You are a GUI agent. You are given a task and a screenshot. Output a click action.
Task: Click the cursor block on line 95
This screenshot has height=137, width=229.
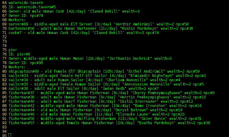(x=10, y=135)
